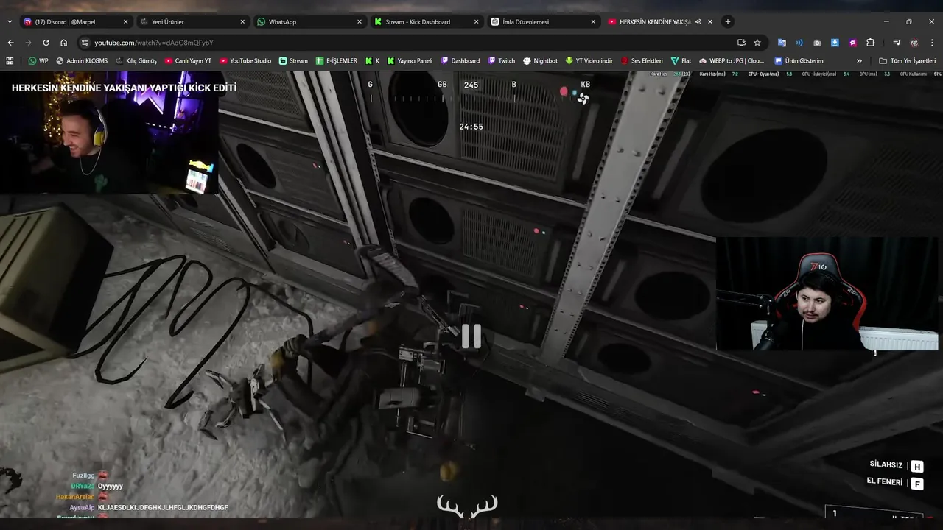This screenshot has width=943, height=530.
Task: Click the install app icon in address bar
Action: click(x=741, y=43)
